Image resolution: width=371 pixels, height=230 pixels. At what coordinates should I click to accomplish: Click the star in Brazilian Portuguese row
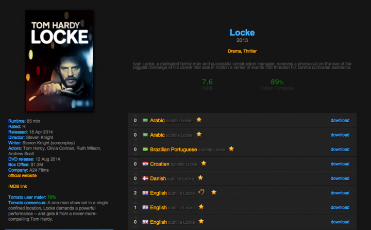(x=231, y=149)
